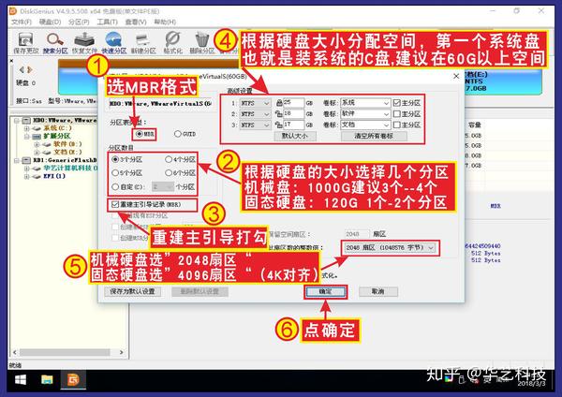Viewport: 562px width, 397px height.
Task: Select the 软件(D:) partition in the tree
Action: click(67, 144)
